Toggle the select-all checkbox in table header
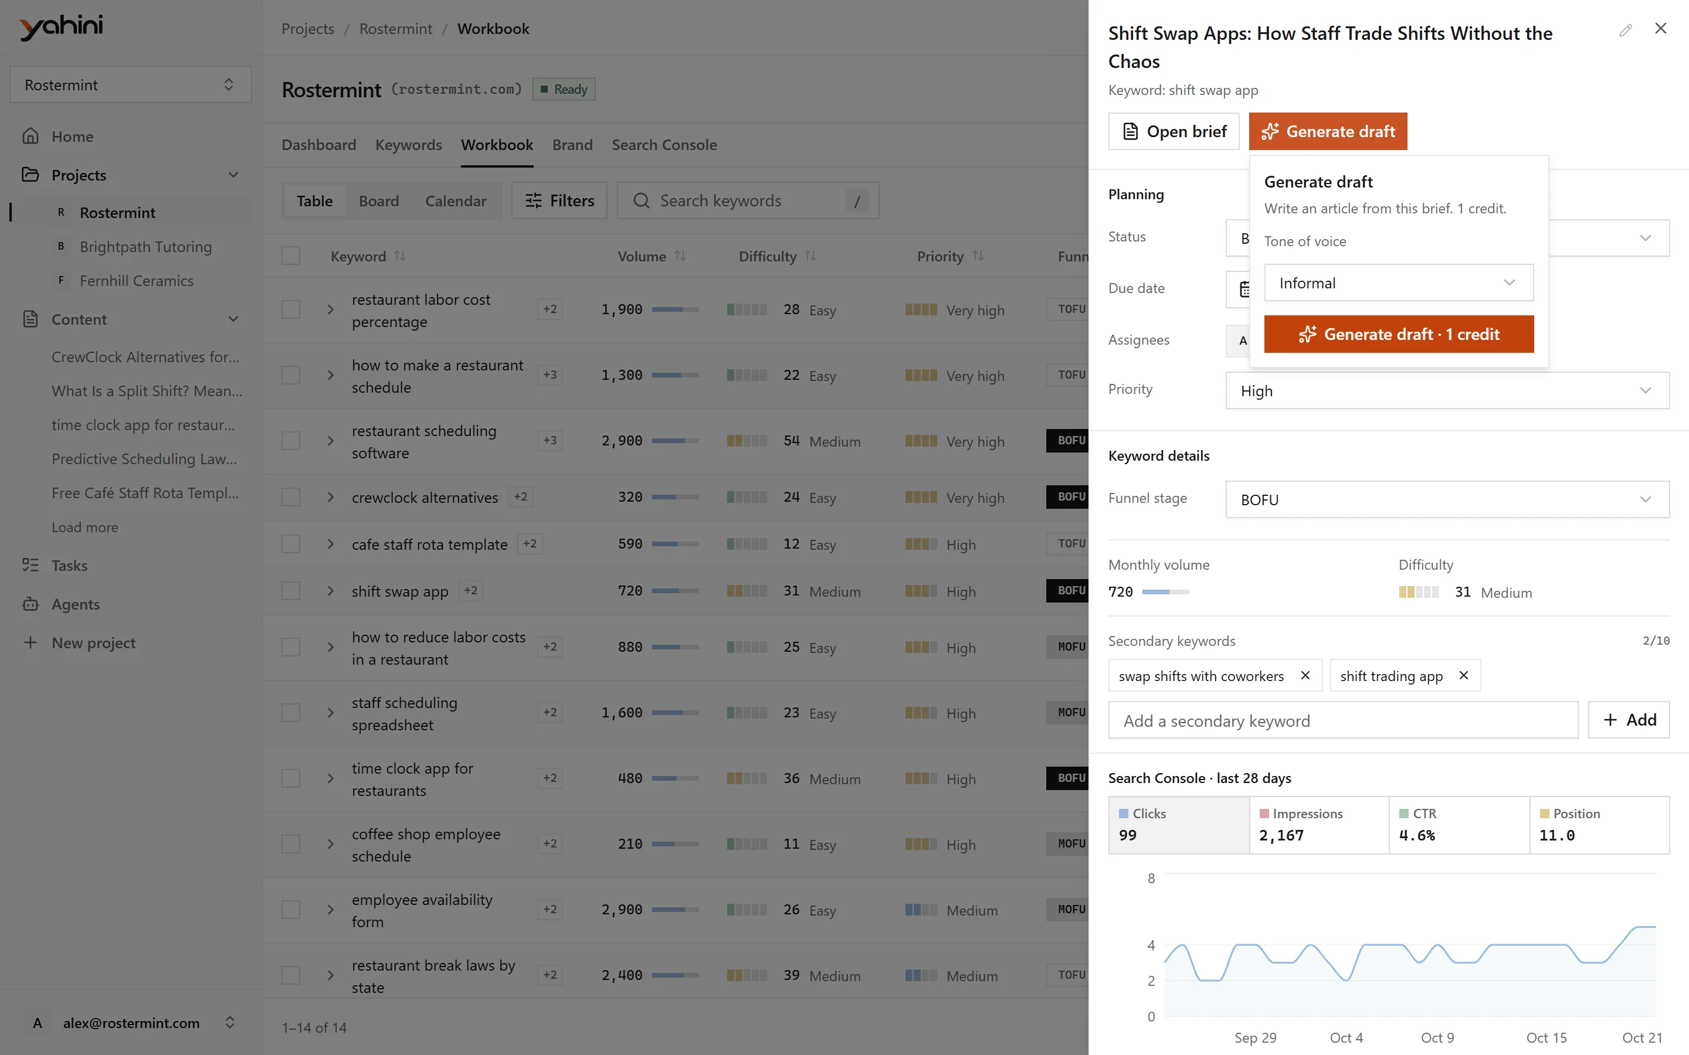 (x=290, y=256)
